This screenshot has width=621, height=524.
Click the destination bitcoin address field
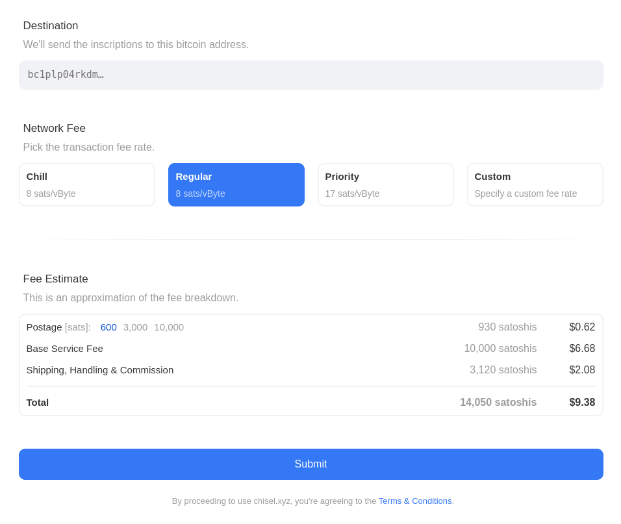[310, 75]
